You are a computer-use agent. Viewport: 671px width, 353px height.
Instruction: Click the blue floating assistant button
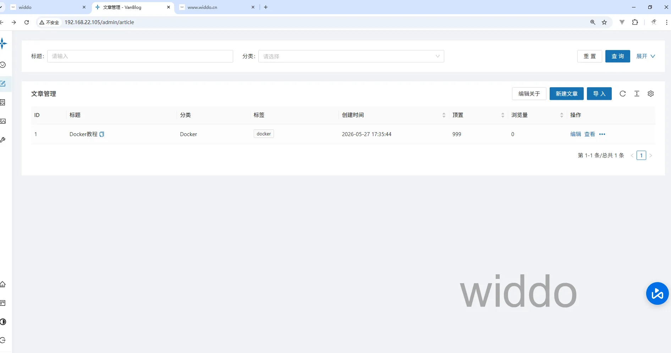point(658,293)
